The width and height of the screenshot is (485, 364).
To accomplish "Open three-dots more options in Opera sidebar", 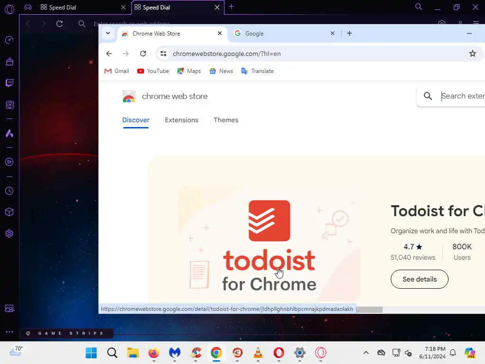I will pyautogui.click(x=9, y=331).
